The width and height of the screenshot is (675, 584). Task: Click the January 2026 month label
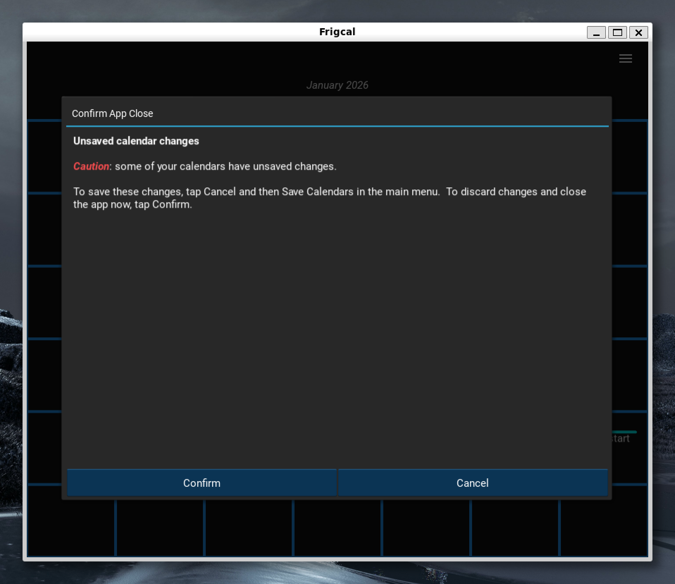click(x=337, y=85)
